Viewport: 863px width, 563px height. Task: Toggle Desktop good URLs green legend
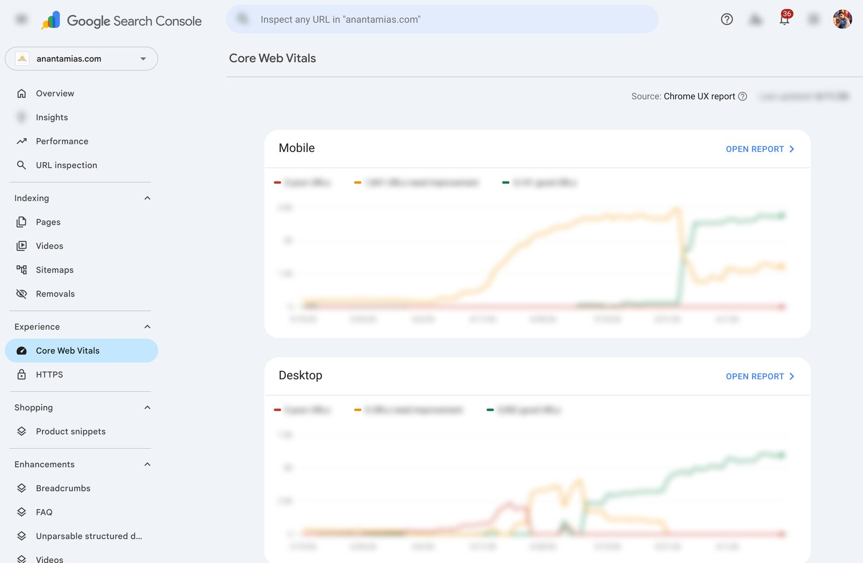[x=524, y=410]
